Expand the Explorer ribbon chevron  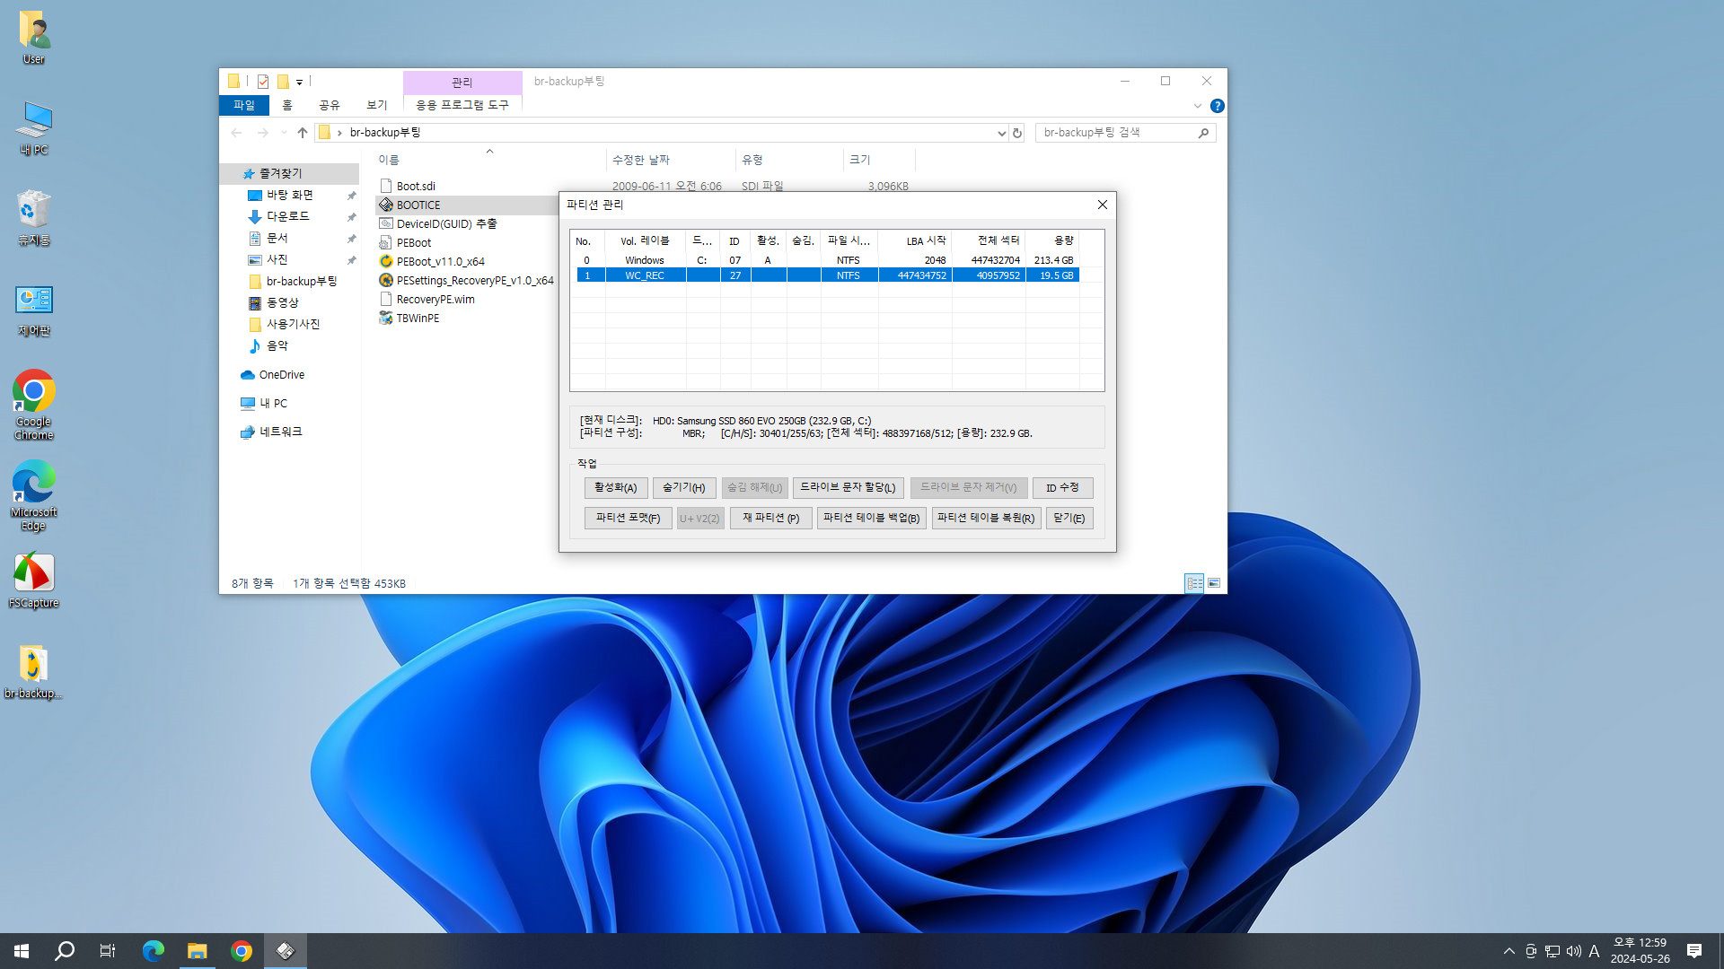(1197, 106)
